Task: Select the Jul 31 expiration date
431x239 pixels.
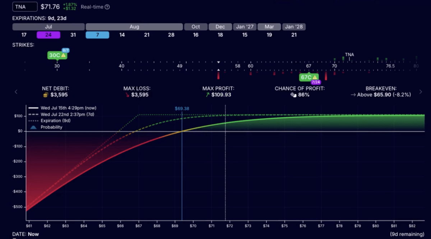Action: click(73, 35)
